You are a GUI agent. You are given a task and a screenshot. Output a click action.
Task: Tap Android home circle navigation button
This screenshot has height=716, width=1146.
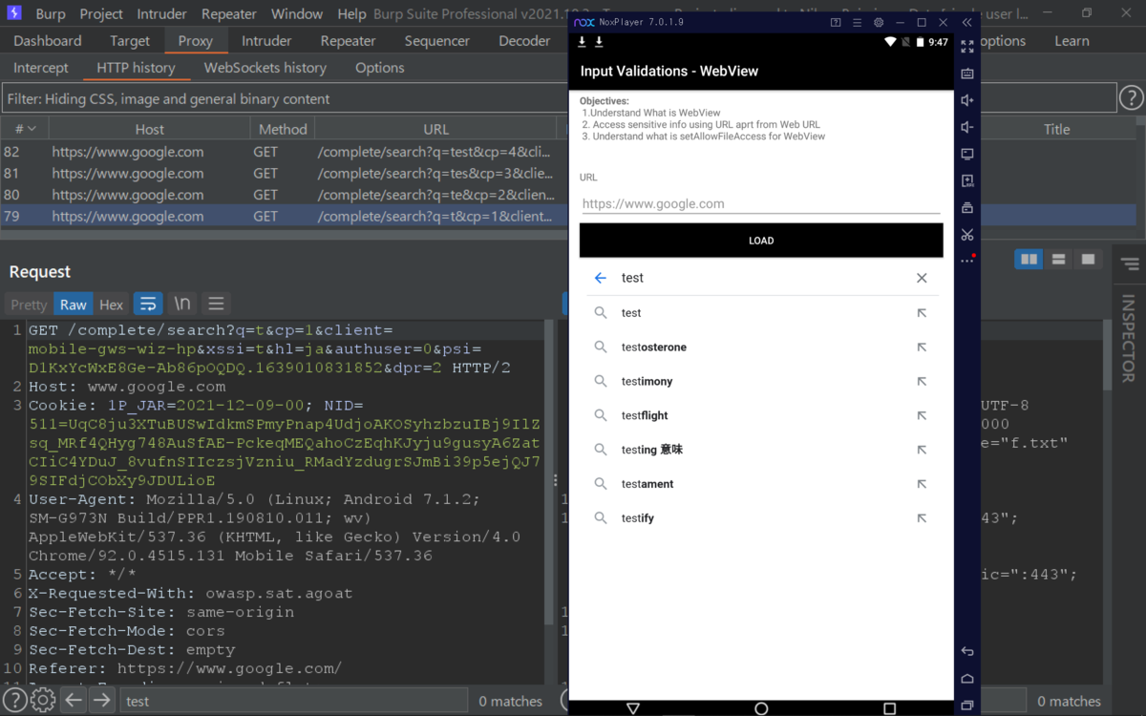pos(761,708)
